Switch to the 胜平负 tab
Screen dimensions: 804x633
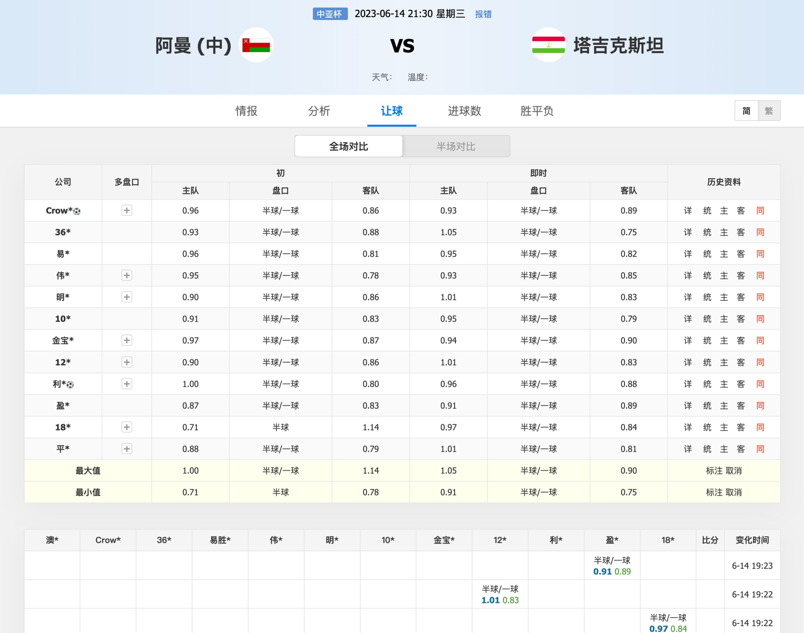click(537, 111)
